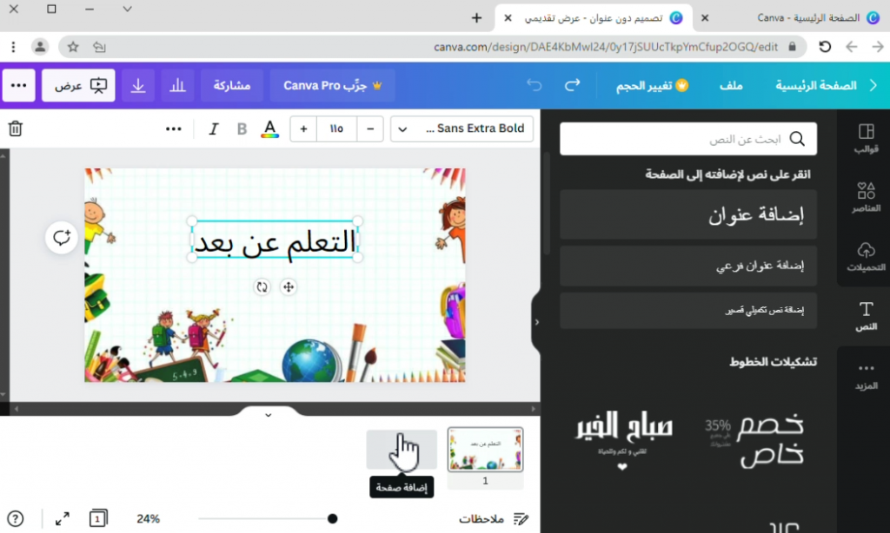Open the قوالب (Templates) sidebar panel
The width and height of the screenshot is (890, 533).
(x=866, y=137)
